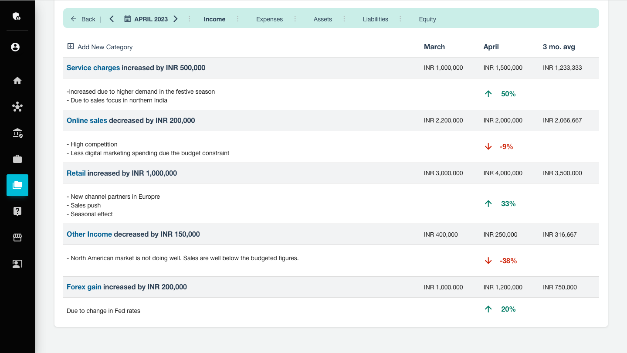Open the network hub icon in sidebar
Image resolution: width=627 pixels, height=353 pixels.
pyautogui.click(x=17, y=107)
